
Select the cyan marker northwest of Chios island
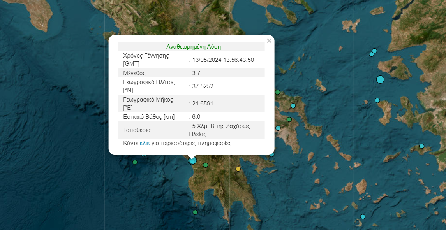click(377, 100)
